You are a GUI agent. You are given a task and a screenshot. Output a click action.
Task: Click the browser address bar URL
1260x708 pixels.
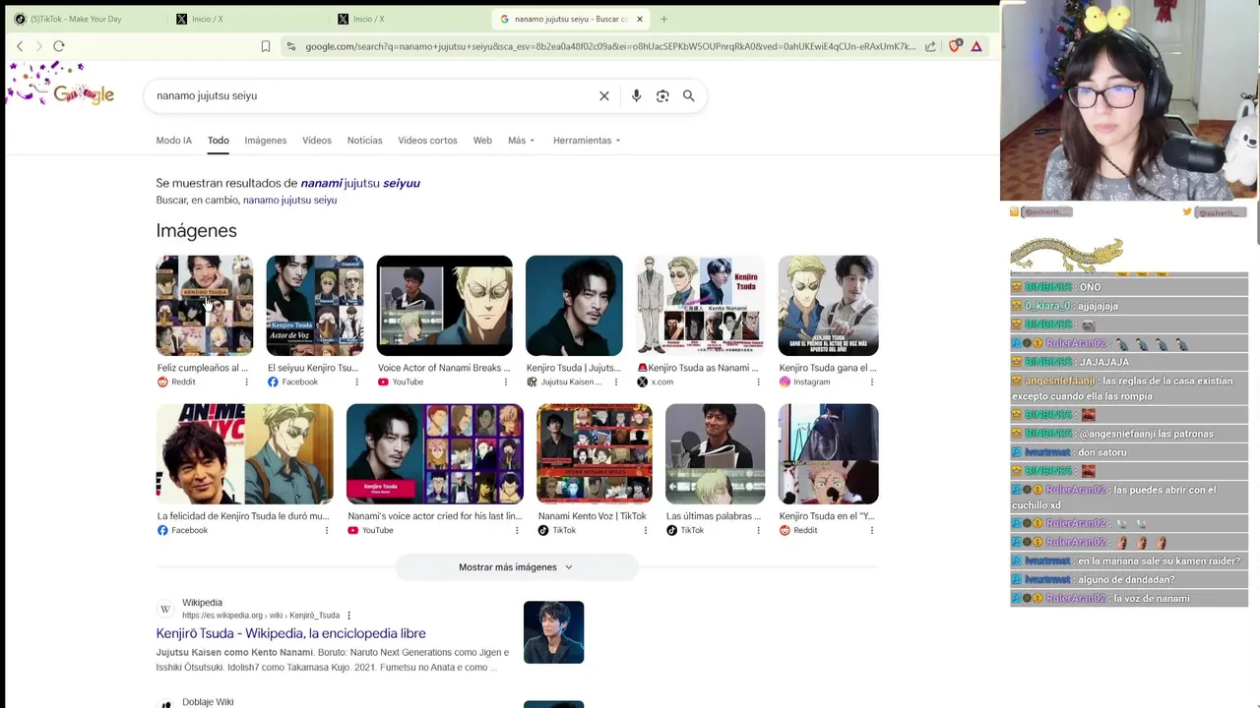click(x=610, y=46)
